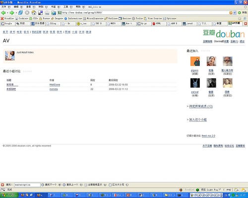Image resolution: width=248 pixels, height=198 pixels.
Task: Expand the CSS menu in developer toolbar
Action: [x=34, y=18]
